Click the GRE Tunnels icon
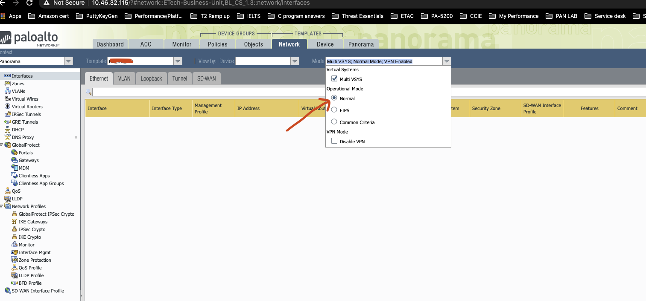 tap(8, 122)
